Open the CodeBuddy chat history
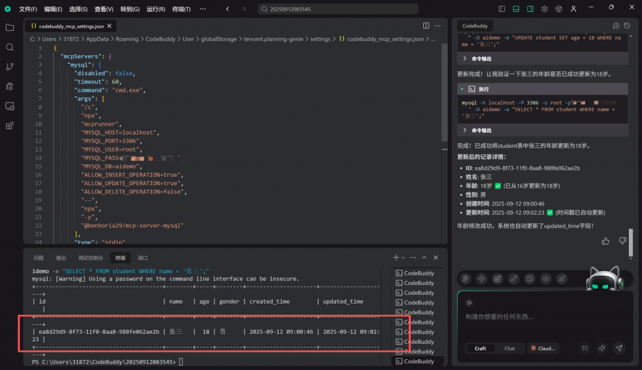 click(627, 26)
